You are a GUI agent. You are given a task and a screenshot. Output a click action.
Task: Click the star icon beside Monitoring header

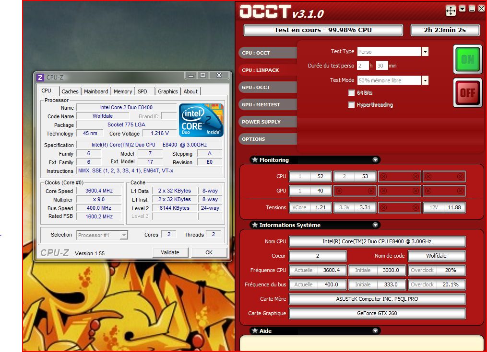tap(254, 160)
